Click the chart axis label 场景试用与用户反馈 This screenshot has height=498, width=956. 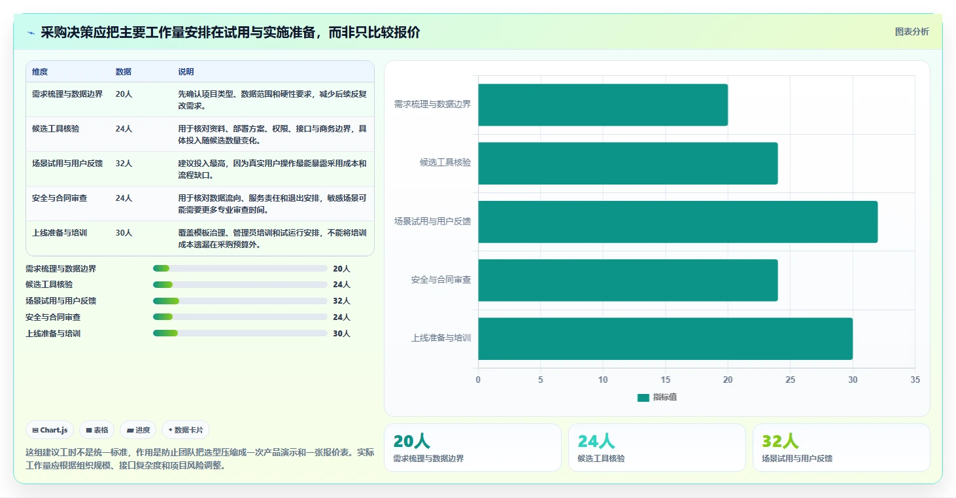[432, 221]
